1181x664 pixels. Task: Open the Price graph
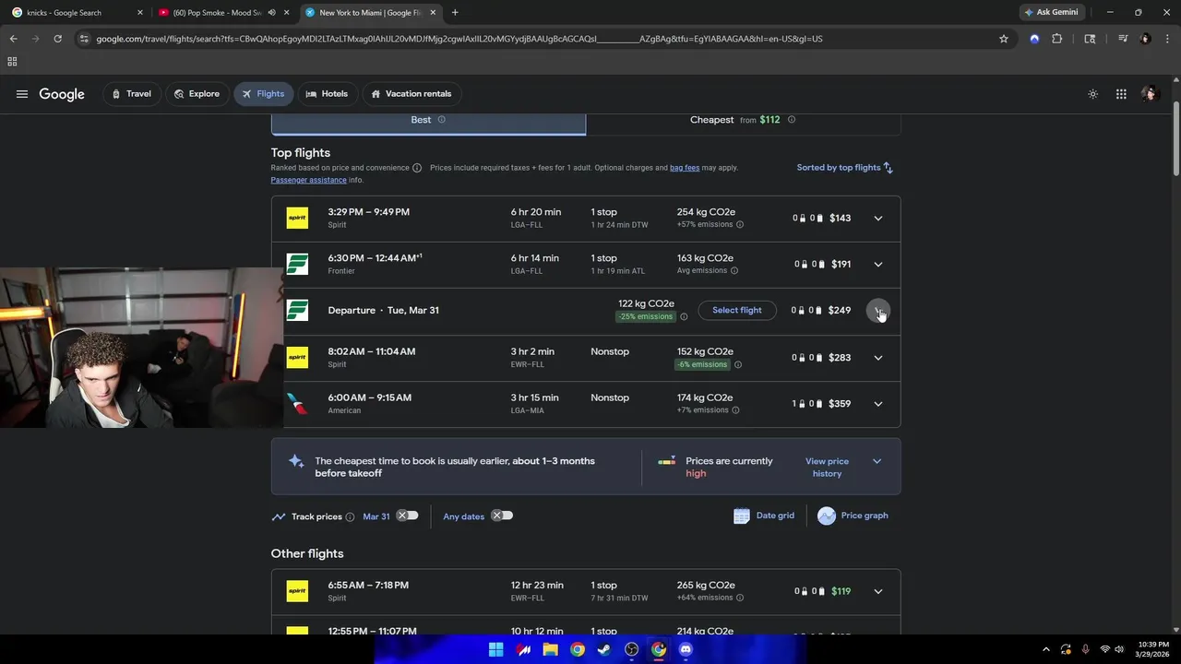click(853, 516)
